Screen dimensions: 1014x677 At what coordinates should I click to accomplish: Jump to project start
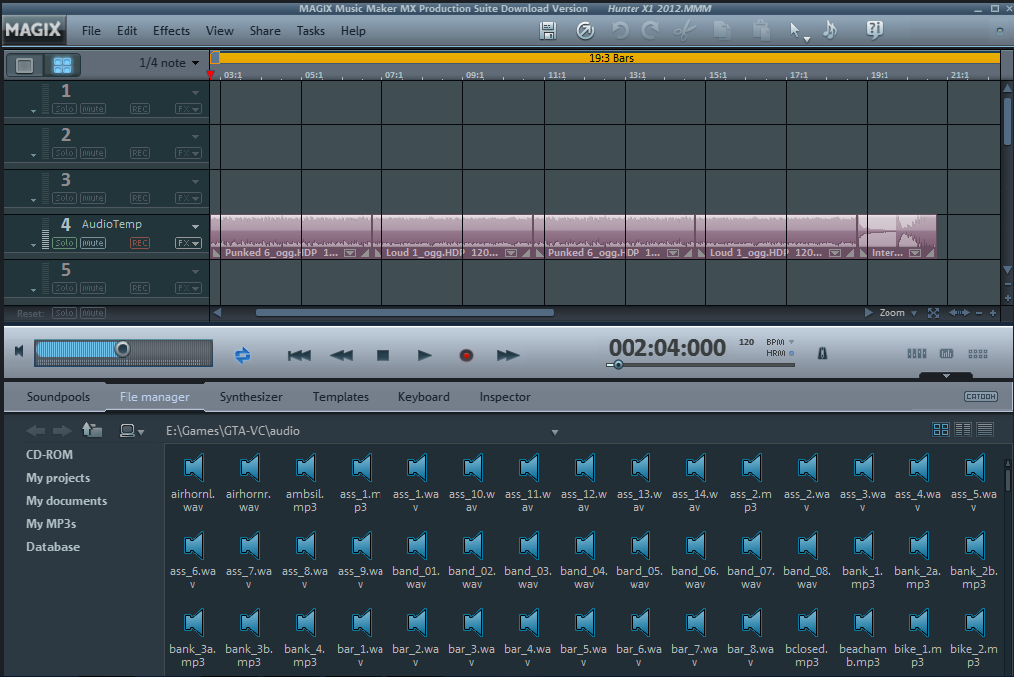coord(299,355)
